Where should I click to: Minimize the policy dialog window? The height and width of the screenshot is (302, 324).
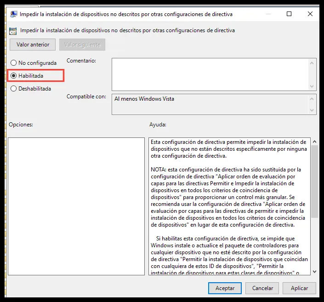[x=268, y=14]
